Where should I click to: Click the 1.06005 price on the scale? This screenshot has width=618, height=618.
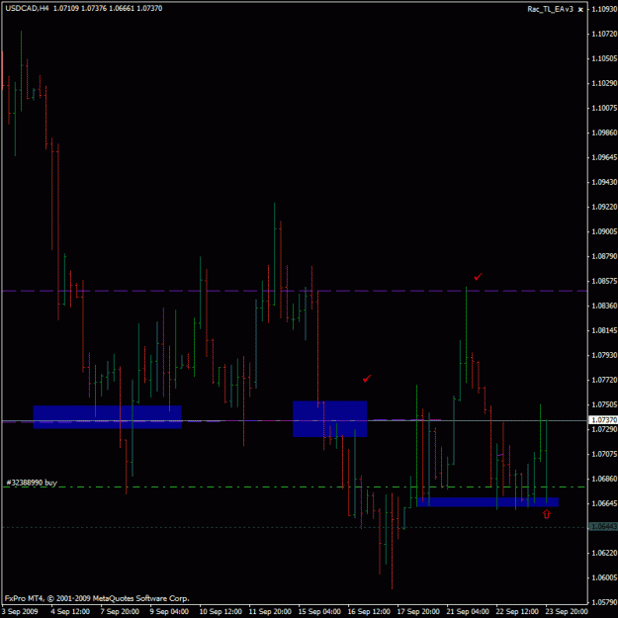point(604,577)
